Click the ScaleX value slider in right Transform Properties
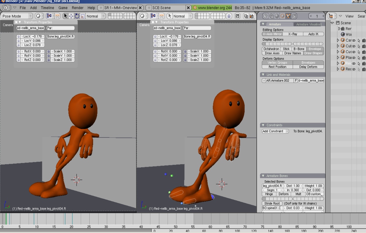 (x=199, y=51)
